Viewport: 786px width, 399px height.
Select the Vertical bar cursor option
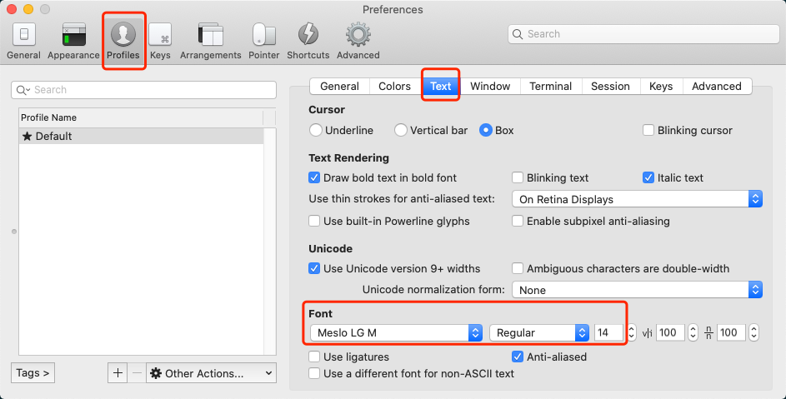coord(401,130)
